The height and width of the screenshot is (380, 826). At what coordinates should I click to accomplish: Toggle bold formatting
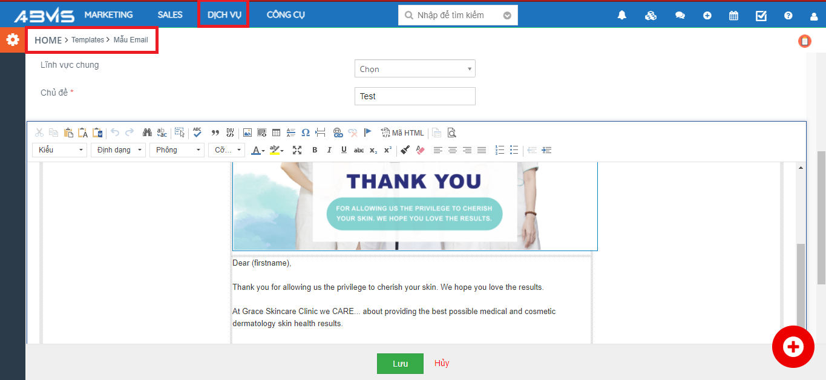pyautogui.click(x=315, y=150)
